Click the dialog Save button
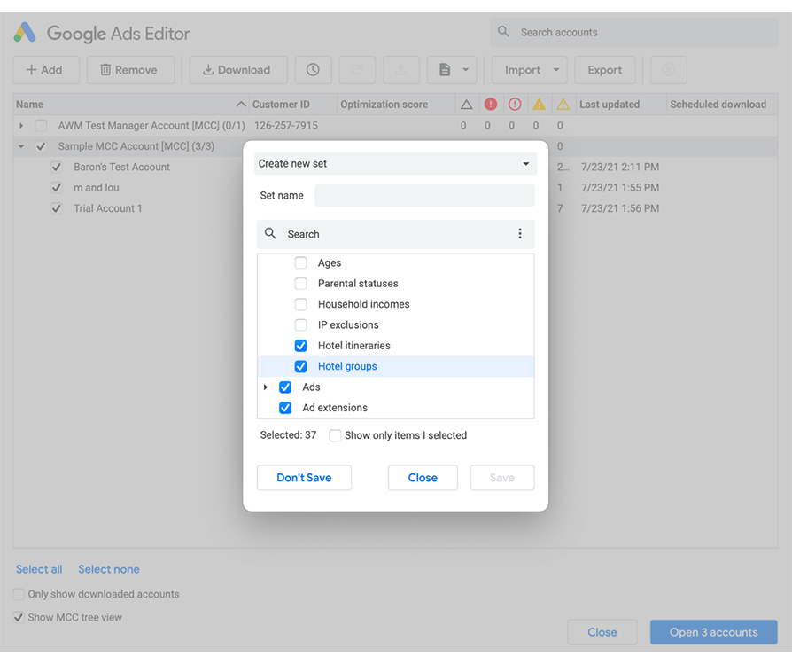The height and width of the screenshot is (664, 792). point(502,478)
